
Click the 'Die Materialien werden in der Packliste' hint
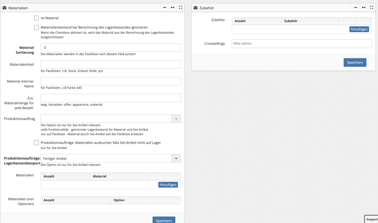[x=88, y=54]
